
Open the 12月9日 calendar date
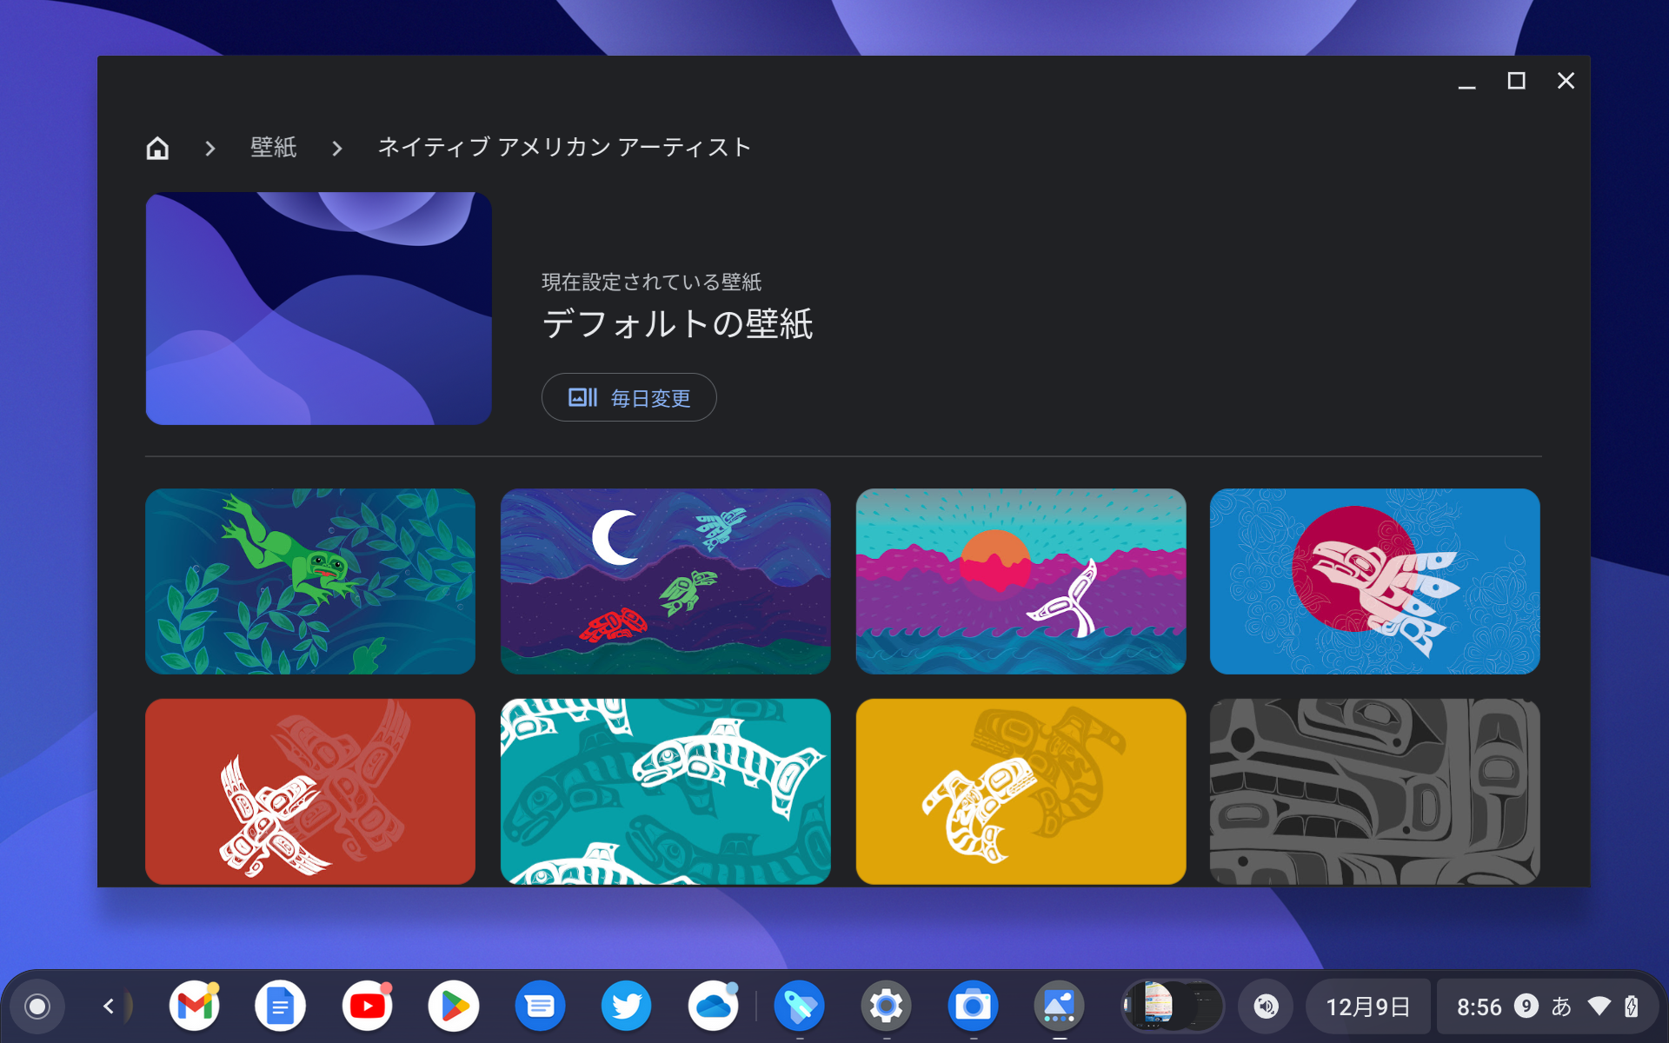click(x=1367, y=1006)
